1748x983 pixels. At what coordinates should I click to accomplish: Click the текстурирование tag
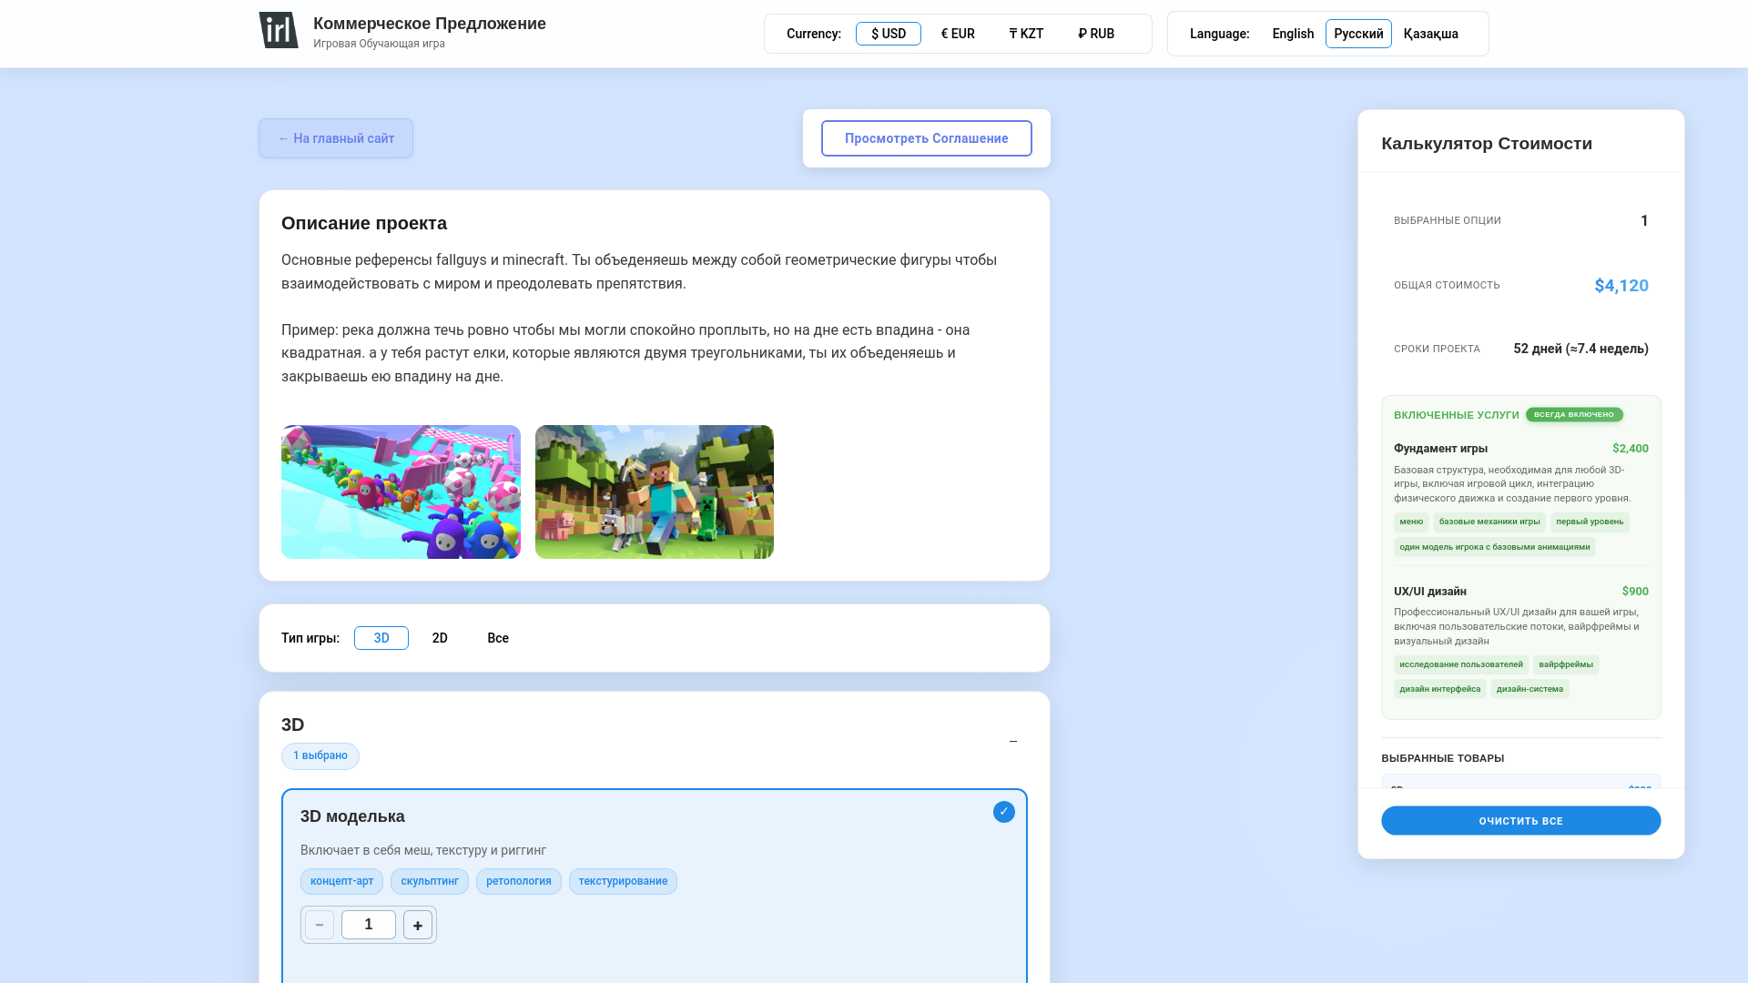(x=623, y=881)
